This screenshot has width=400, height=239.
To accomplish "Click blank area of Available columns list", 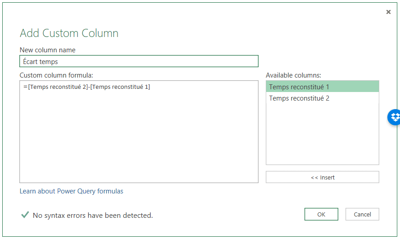I will click(322, 135).
